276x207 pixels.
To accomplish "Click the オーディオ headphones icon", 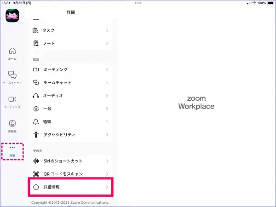I will 36,96.
